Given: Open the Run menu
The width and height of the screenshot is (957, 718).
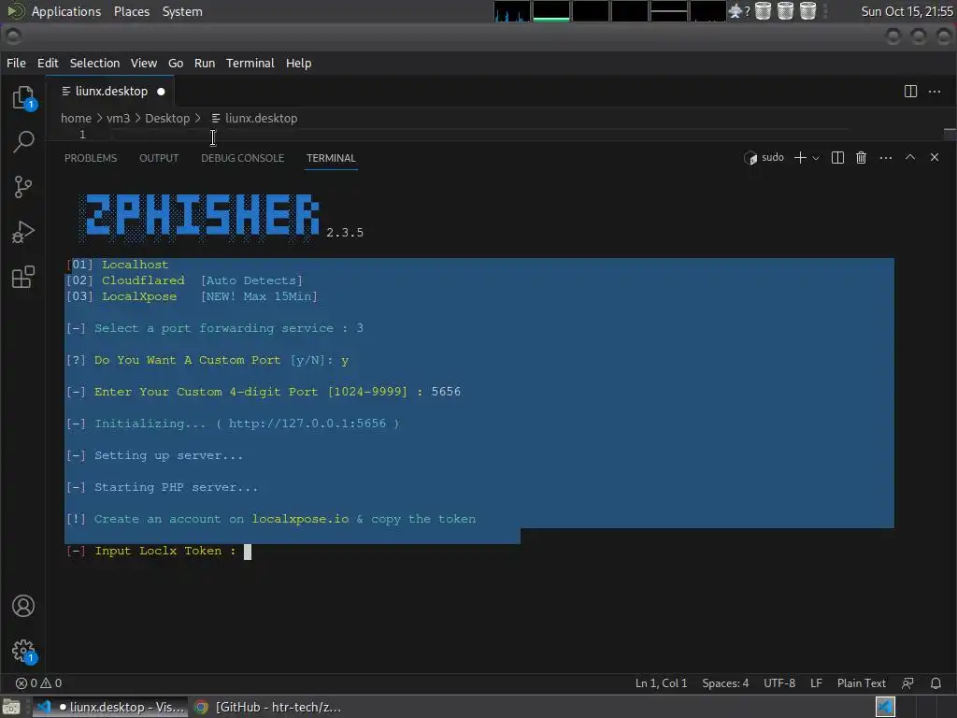Looking at the screenshot, I should [x=205, y=63].
